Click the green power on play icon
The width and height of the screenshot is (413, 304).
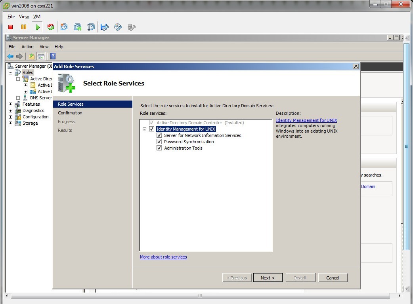pos(37,27)
